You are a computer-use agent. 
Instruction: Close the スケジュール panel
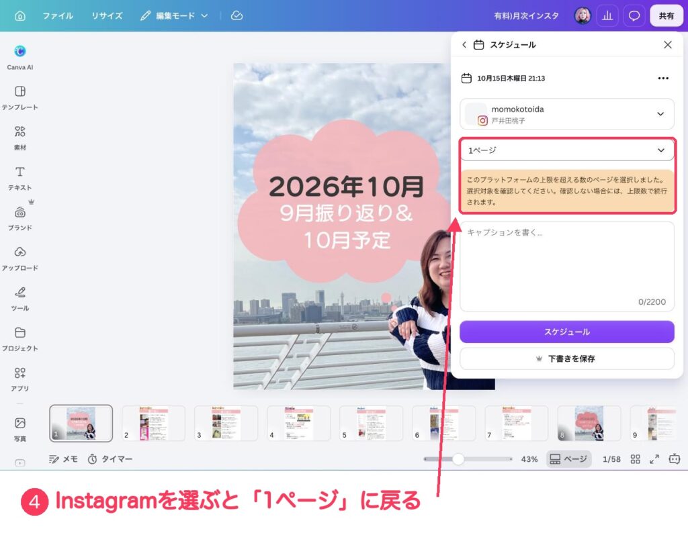[x=668, y=45]
